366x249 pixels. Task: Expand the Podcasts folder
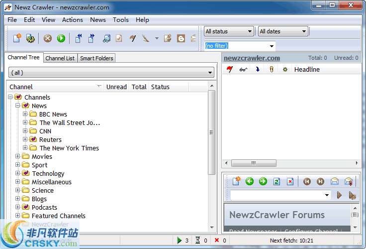[x=17, y=207]
